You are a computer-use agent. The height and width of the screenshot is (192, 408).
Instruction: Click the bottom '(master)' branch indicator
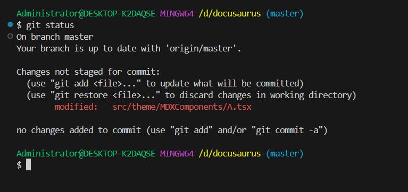(x=285, y=154)
